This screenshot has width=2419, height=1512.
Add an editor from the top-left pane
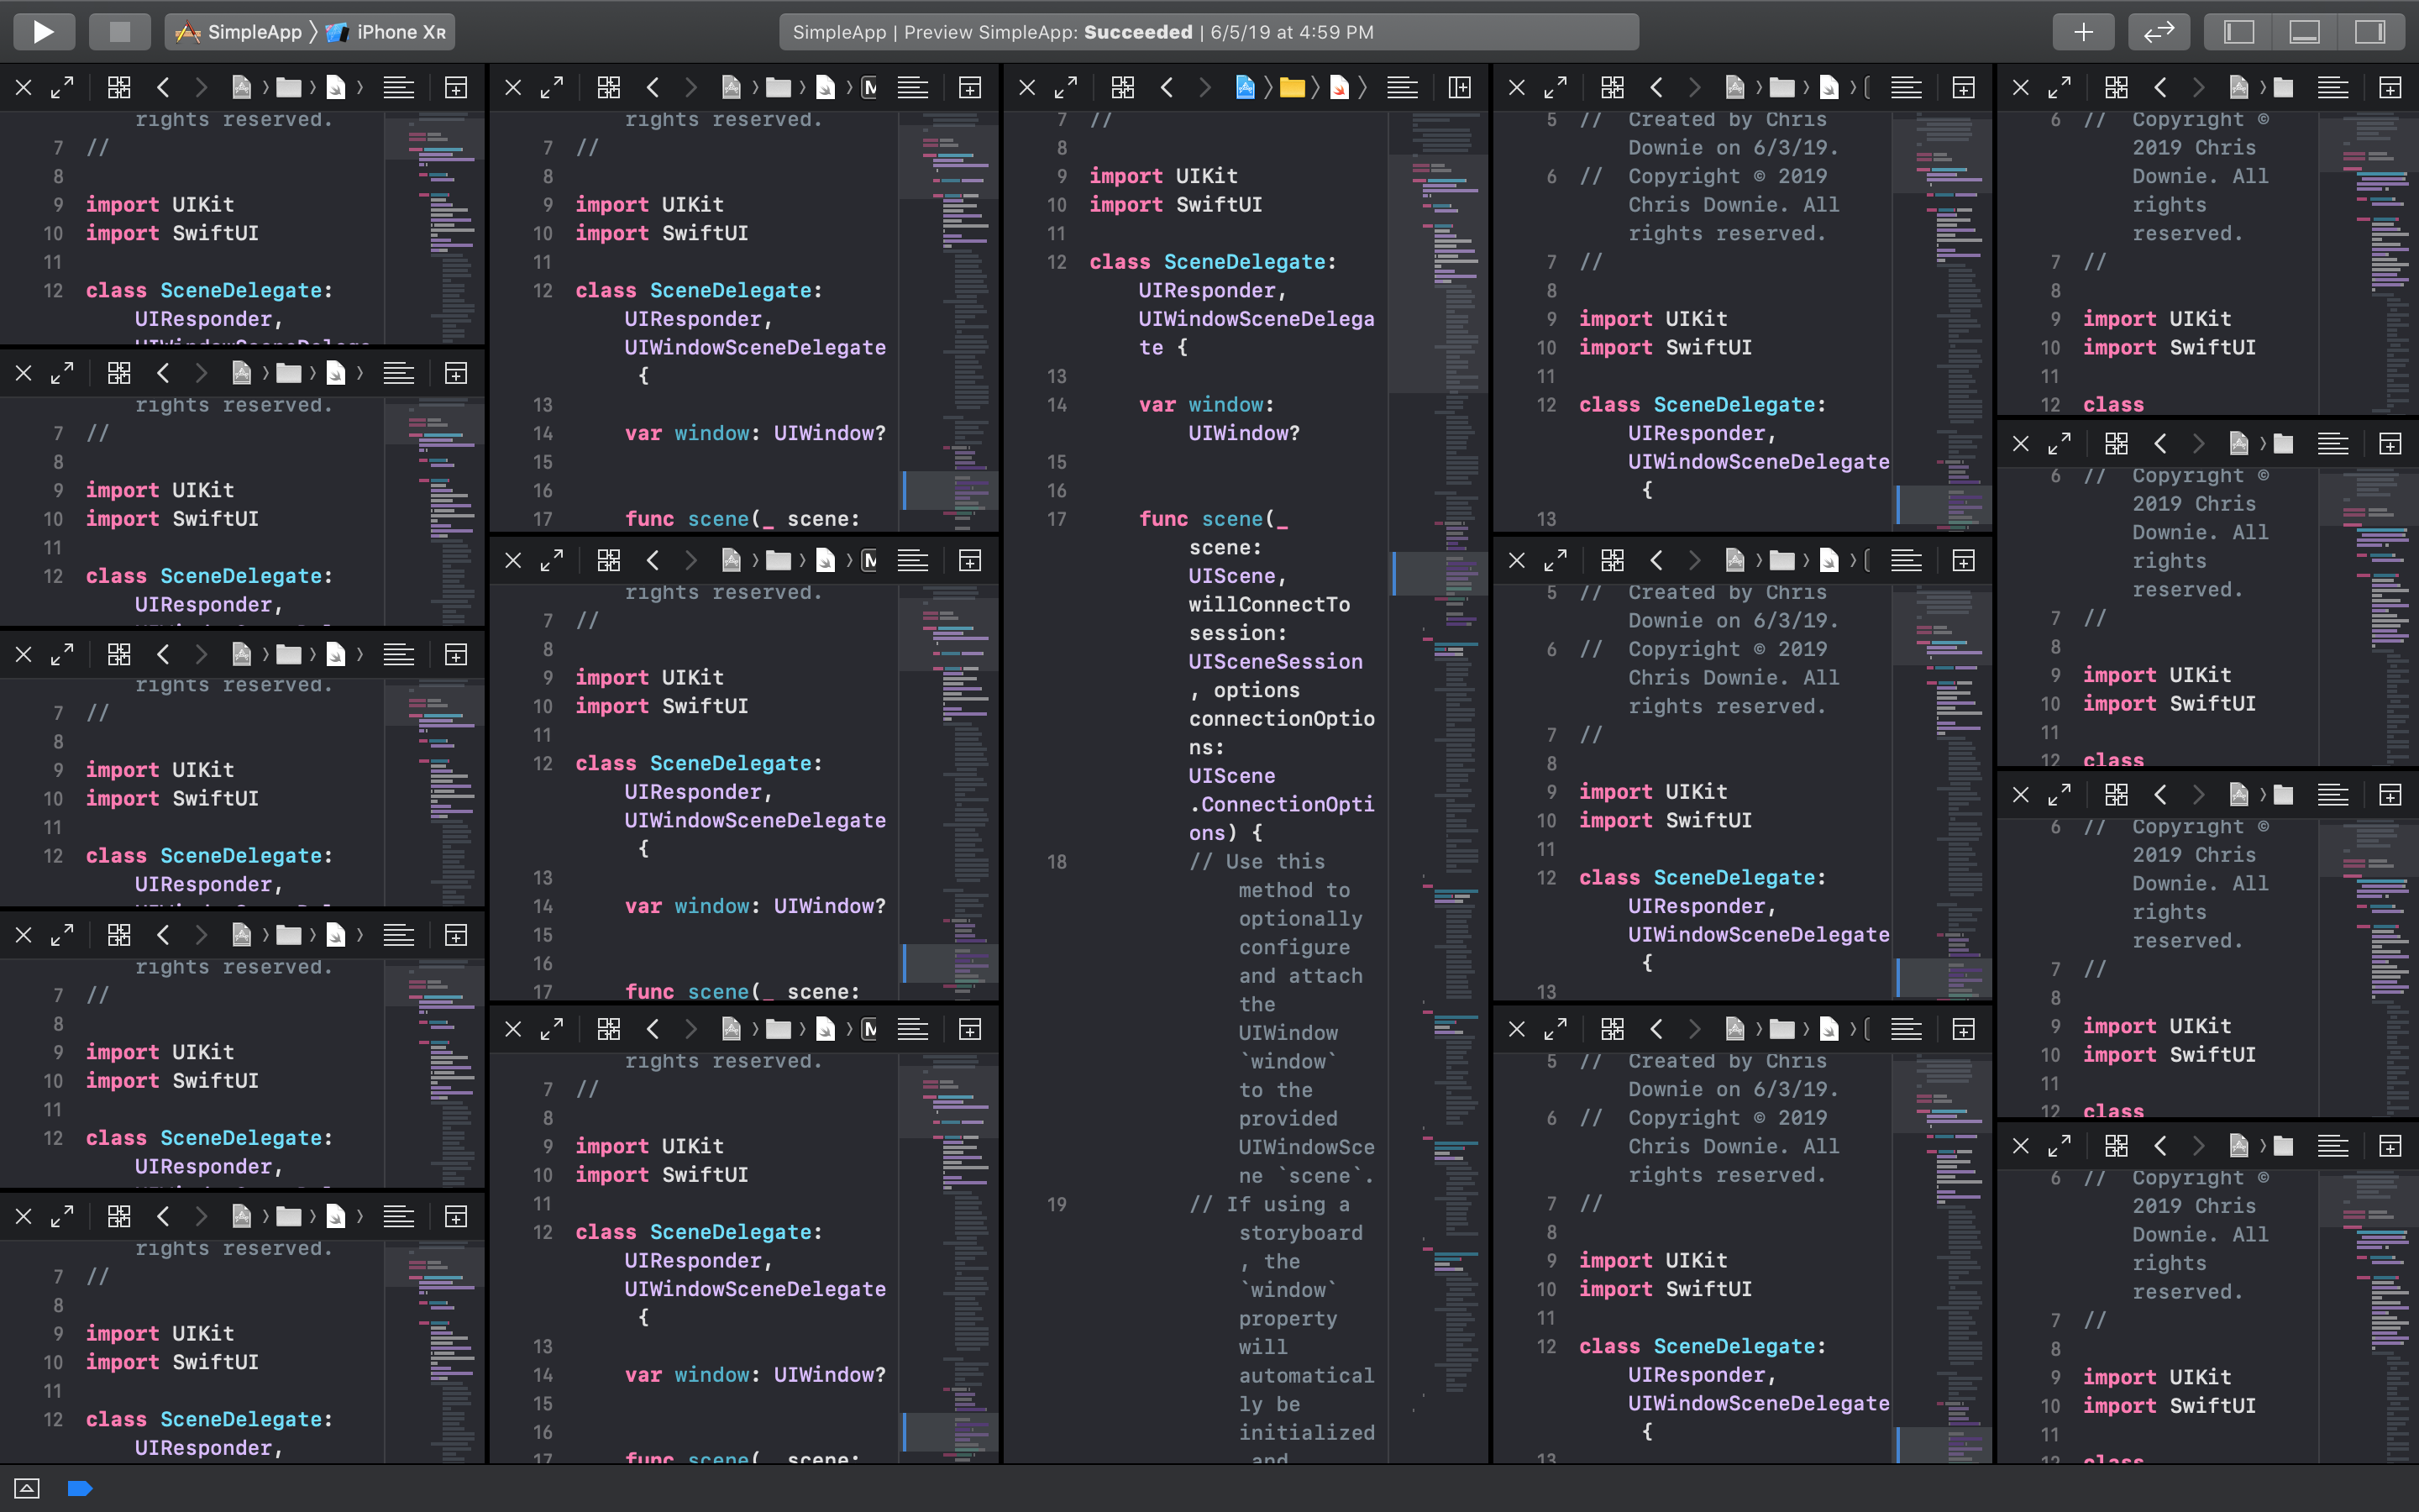coord(456,88)
